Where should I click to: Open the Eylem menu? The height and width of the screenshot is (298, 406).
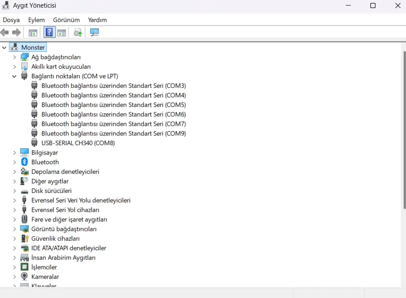click(x=36, y=20)
